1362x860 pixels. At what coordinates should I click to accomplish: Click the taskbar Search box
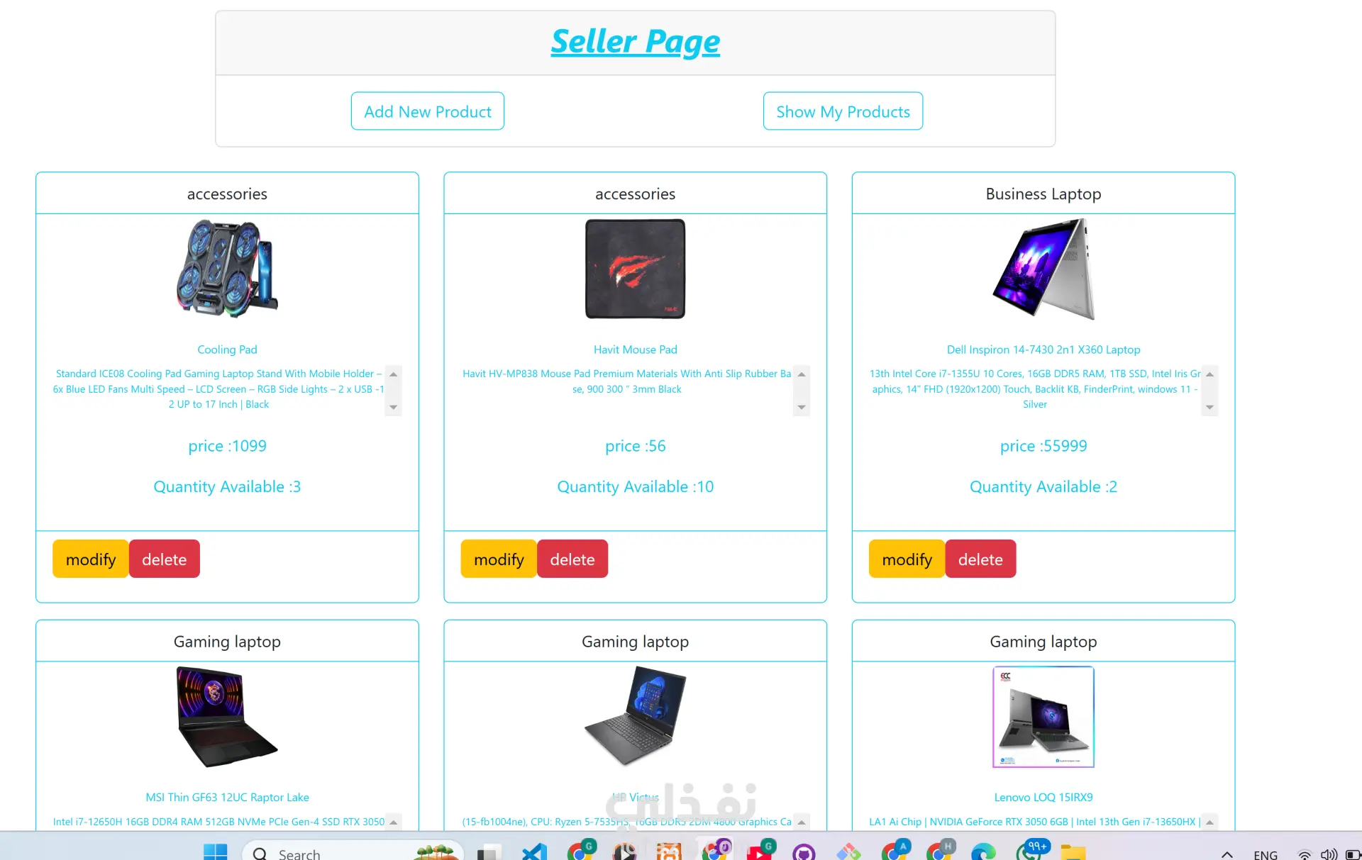coord(353,851)
